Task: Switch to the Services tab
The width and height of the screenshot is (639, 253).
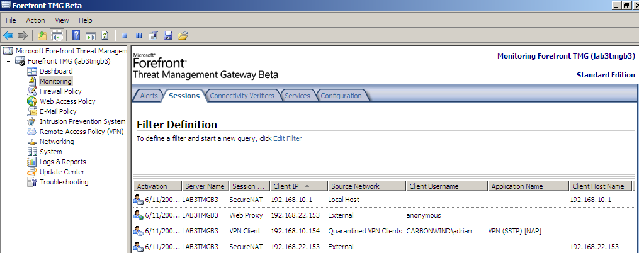Action: (298, 96)
